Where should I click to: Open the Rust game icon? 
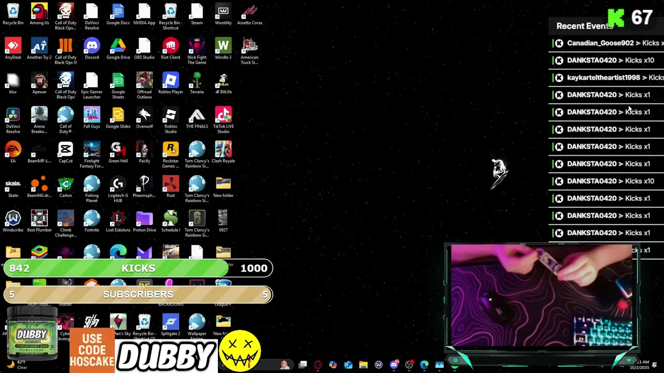[171, 187]
